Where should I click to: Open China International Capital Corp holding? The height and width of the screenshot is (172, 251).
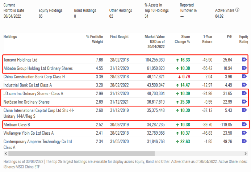tap(38, 110)
